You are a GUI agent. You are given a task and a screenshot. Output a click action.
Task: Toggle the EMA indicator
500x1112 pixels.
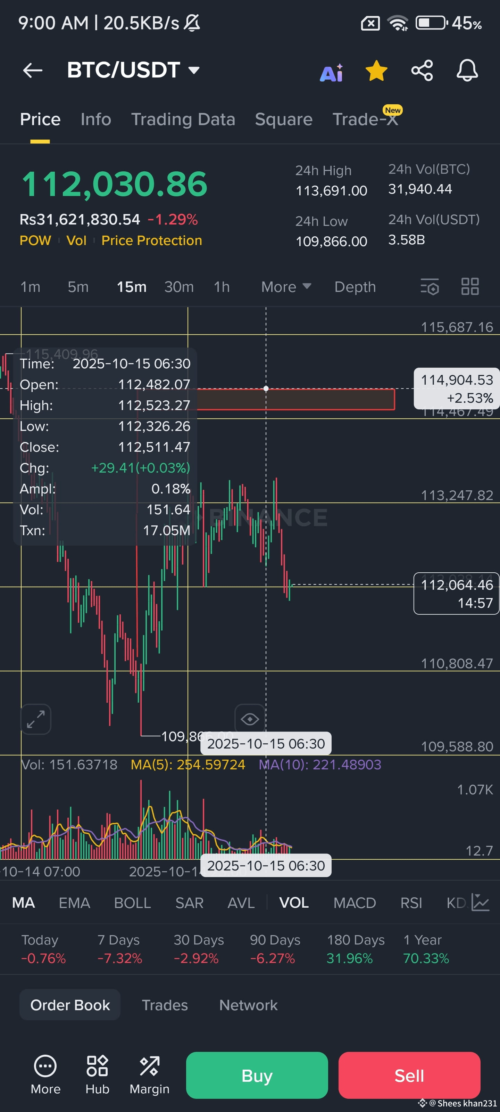(74, 903)
